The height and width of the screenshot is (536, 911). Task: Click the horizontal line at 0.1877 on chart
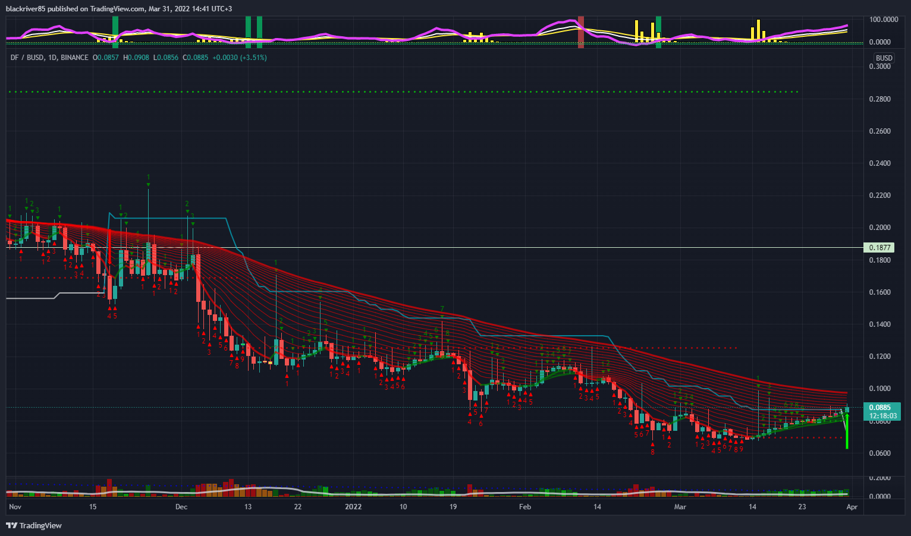tap(434, 248)
